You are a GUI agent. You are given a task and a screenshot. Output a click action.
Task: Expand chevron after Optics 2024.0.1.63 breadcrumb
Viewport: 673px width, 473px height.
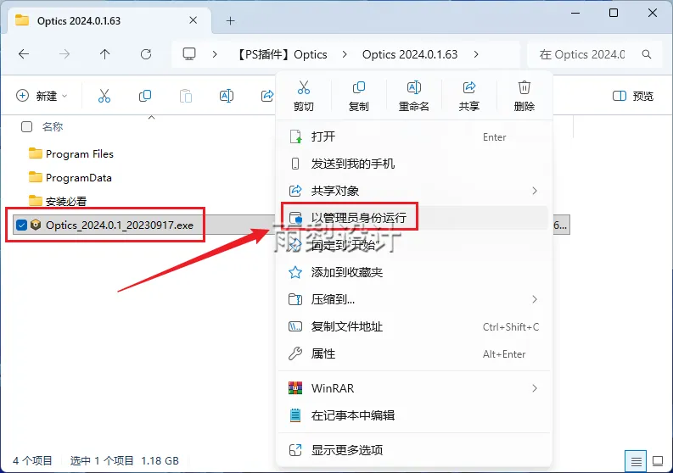coord(476,54)
